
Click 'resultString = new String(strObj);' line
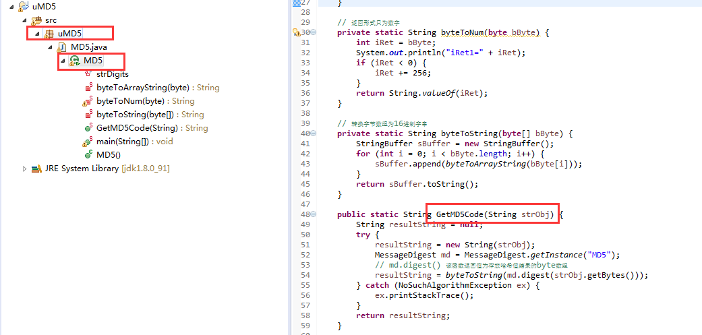pos(455,245)
